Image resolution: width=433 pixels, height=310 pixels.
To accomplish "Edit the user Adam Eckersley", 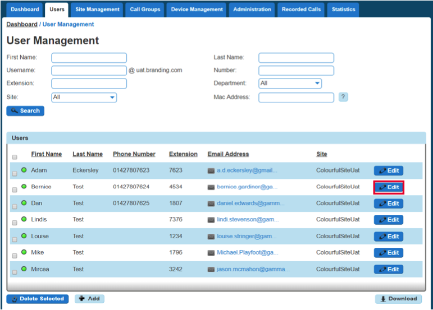I will 389,170.
